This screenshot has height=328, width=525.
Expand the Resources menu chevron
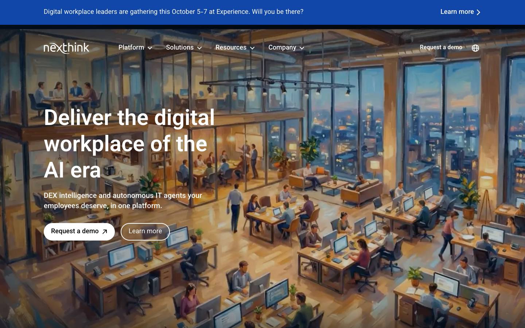252,48
